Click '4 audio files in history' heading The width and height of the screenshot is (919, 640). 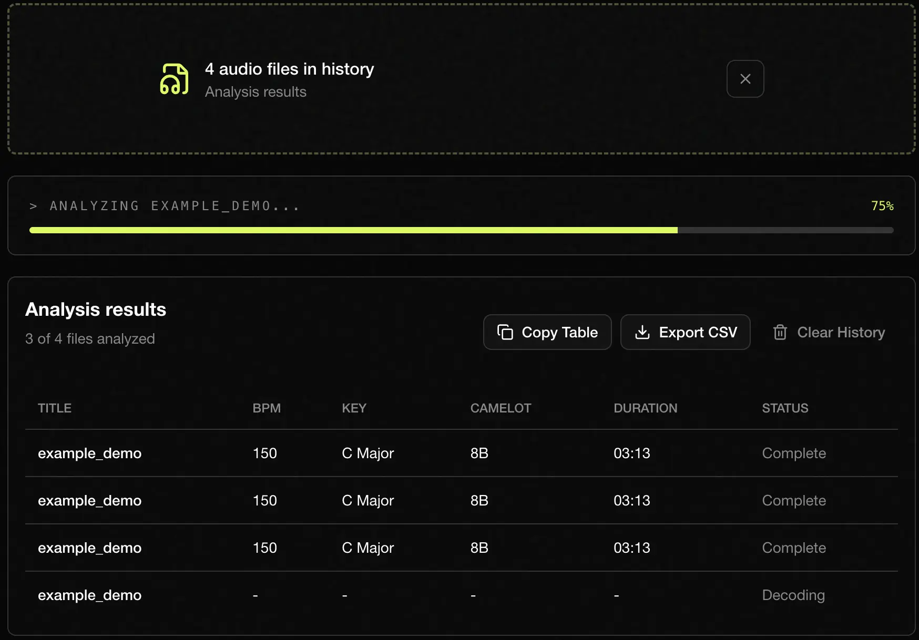289,69
